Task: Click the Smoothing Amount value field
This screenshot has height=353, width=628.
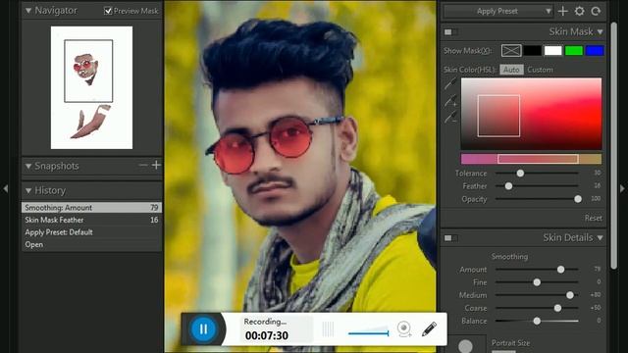Action: coord(597,270)
